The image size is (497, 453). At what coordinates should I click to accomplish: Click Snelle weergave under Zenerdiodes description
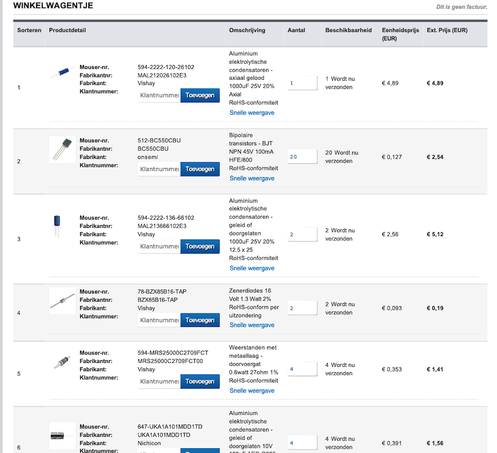(x=252, y=325)
